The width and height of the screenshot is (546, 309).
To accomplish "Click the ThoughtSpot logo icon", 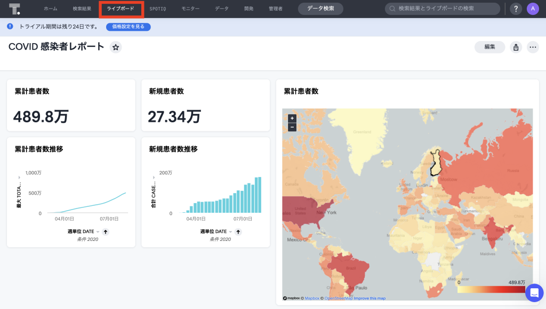I will (x=14, y=9).
